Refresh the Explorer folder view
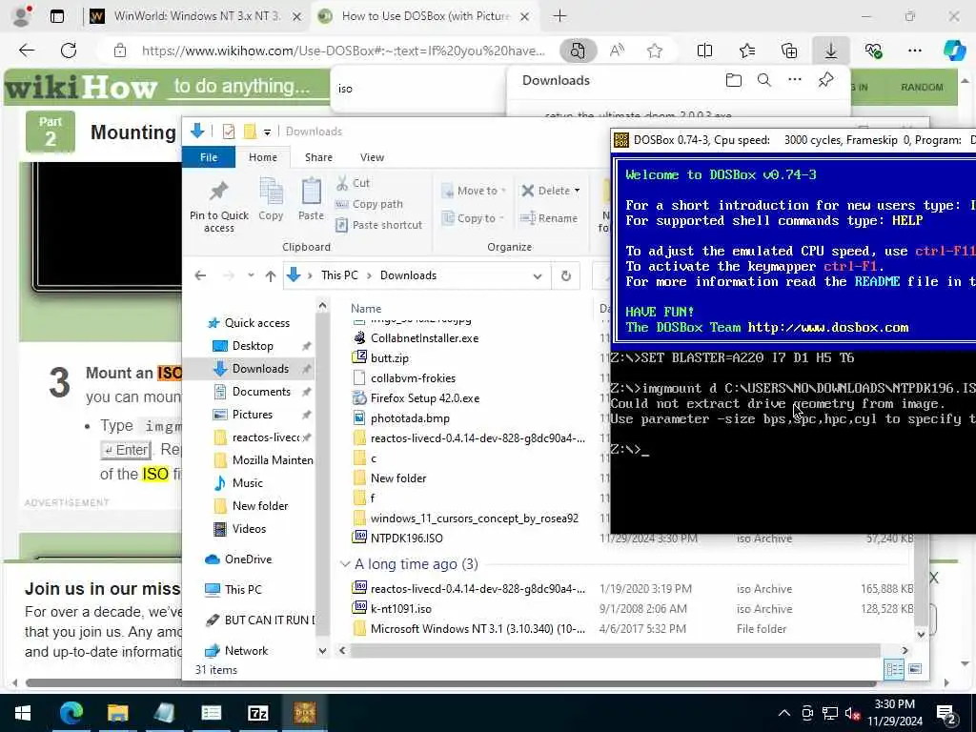 [566, 275]
